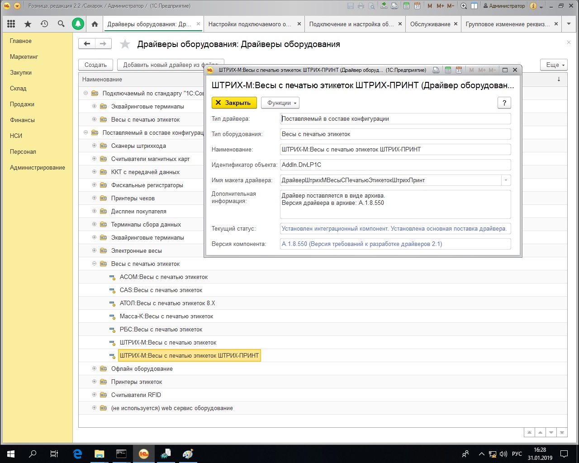The image size is (579, 463).
Task: Select the CAS:Весы с печатью этикеток row
Action: click(323, 290)
